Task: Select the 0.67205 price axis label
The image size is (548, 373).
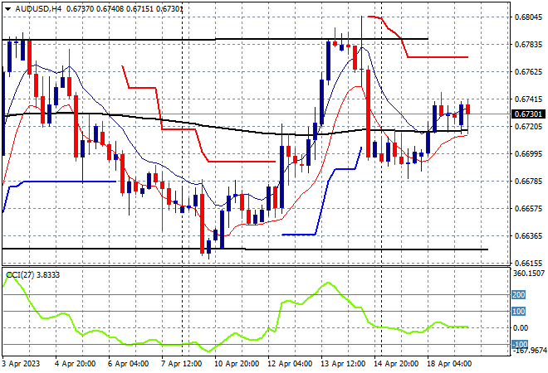Action: 528,126
